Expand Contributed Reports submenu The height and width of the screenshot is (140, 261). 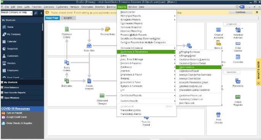coord(146,95)
